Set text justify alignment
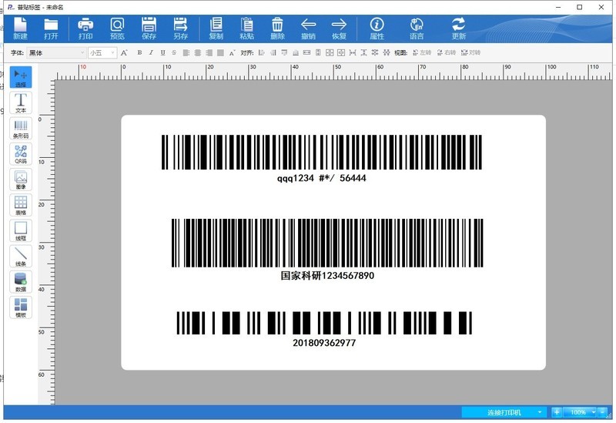Viewport: 616px width, 423px height. 220,52
